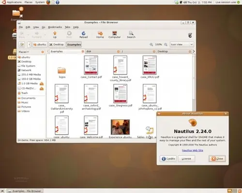Click License in About Nautilus dialog

point(186,159)
